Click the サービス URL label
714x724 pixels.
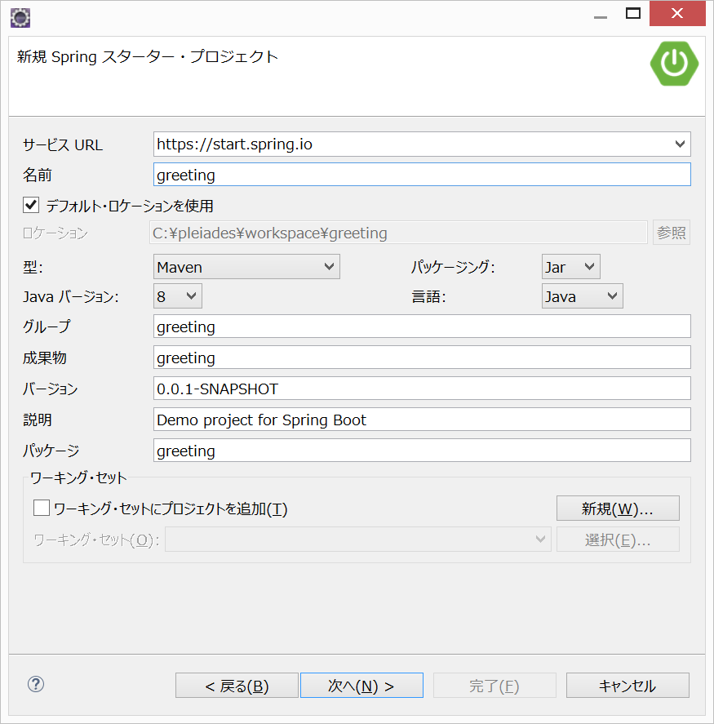pyautogui.click(x=63, y=144)
